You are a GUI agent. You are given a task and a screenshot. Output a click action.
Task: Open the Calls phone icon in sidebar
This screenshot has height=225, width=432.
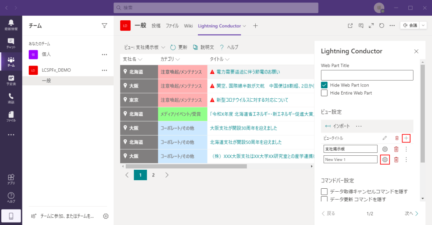(x=11, y=98)
